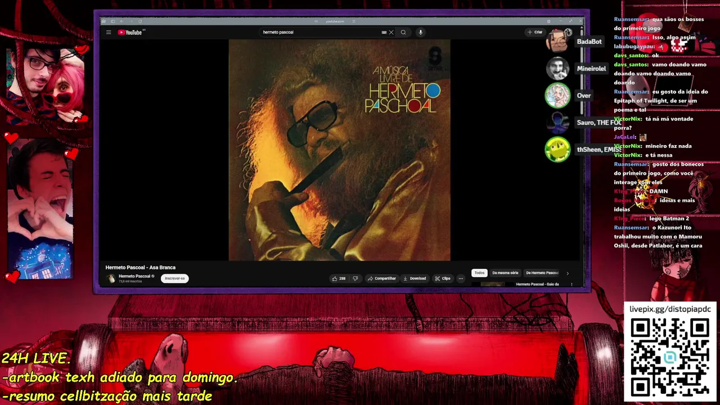Click the Compartilhar share button
720x405 pixels.
click(x=382, y=278)
